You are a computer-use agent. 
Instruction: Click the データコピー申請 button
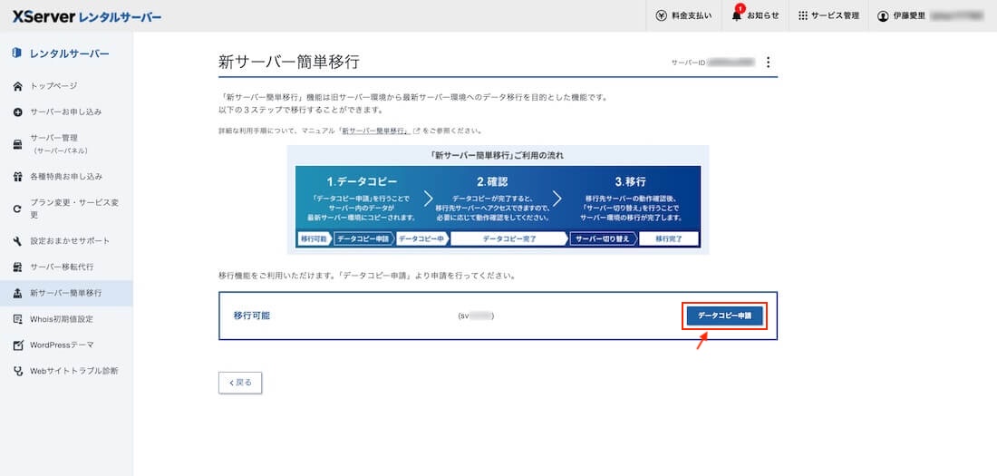click(724, 316)
